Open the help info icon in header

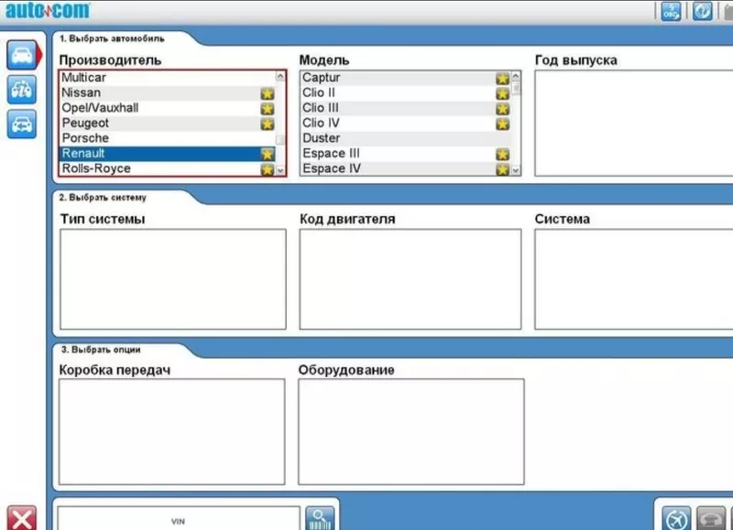pos(703,11)
